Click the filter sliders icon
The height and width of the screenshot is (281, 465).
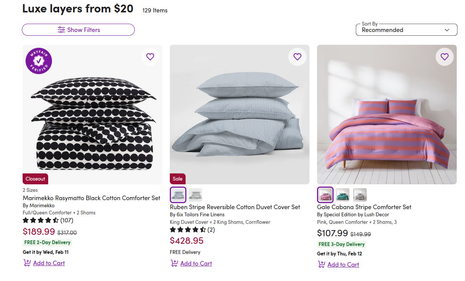coord(61,30)
